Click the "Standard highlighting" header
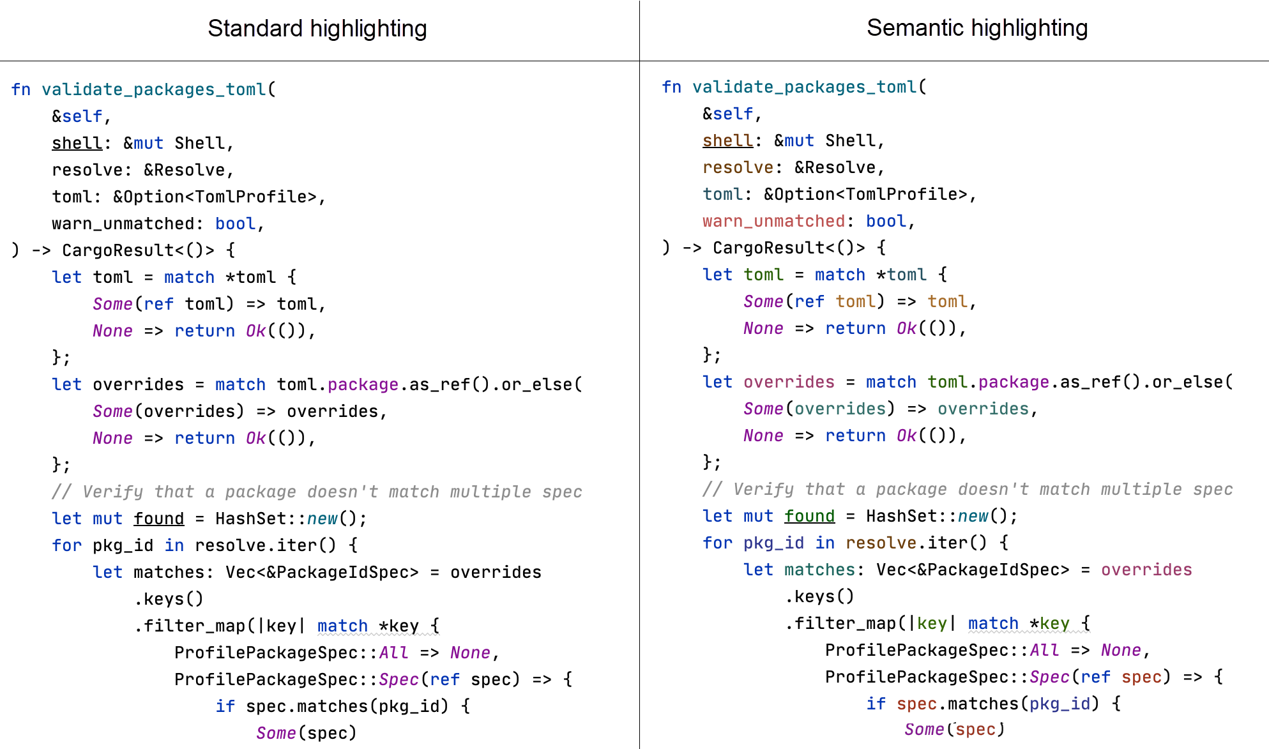The height and width of the screenshot is (749, 1269). [x=317, y=28]
